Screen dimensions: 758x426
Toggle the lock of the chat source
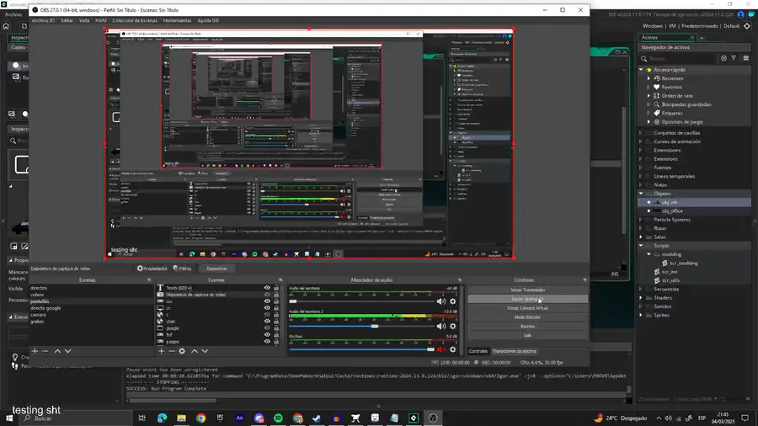tap(276, 322)
